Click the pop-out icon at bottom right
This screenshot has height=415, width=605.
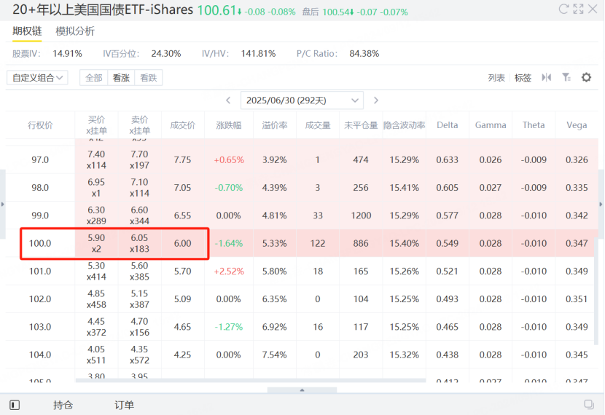pyautogui.click(x=589, y=404)
